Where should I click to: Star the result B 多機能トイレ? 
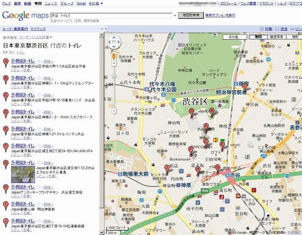click(x=39, y=78)
